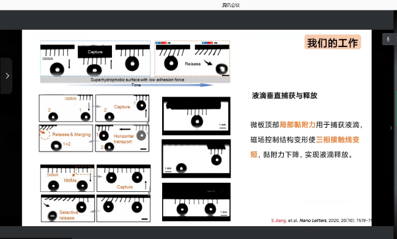The height and width of the screenshot is (239, 397).
Task: Click the orange 局部黏附力 highlighted text
Action: tap(297, 125)
